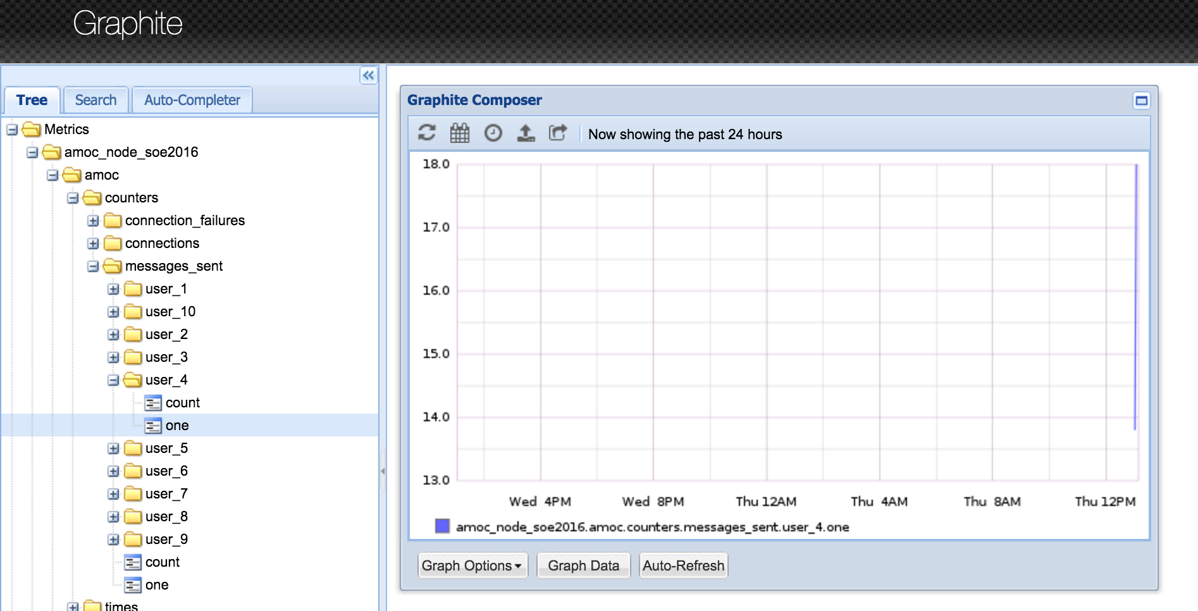This screenshot has width=1198, height=611.
Task: Open the Graph Options dropdown menu
Action: [x=472, y=565]
